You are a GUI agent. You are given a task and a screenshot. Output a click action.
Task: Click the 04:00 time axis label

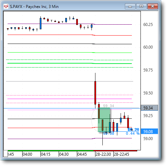[x=27, y=154]
